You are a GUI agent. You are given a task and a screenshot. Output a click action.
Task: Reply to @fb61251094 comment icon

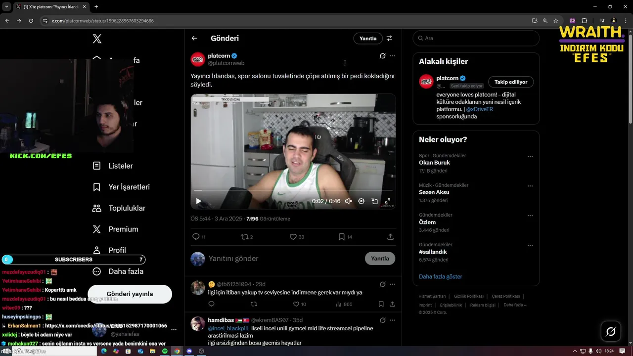(211, 304)
